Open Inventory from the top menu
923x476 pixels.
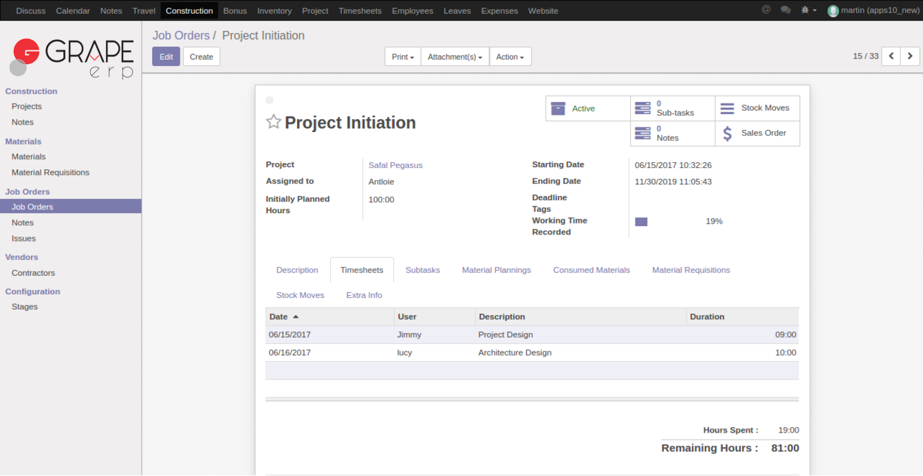274,11
